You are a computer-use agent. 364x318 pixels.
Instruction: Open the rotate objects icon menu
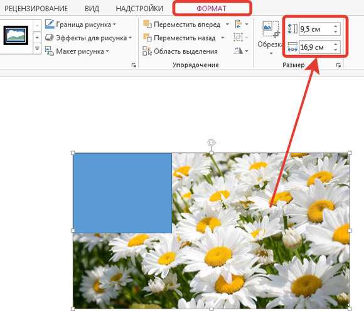(x=241, y=51)
